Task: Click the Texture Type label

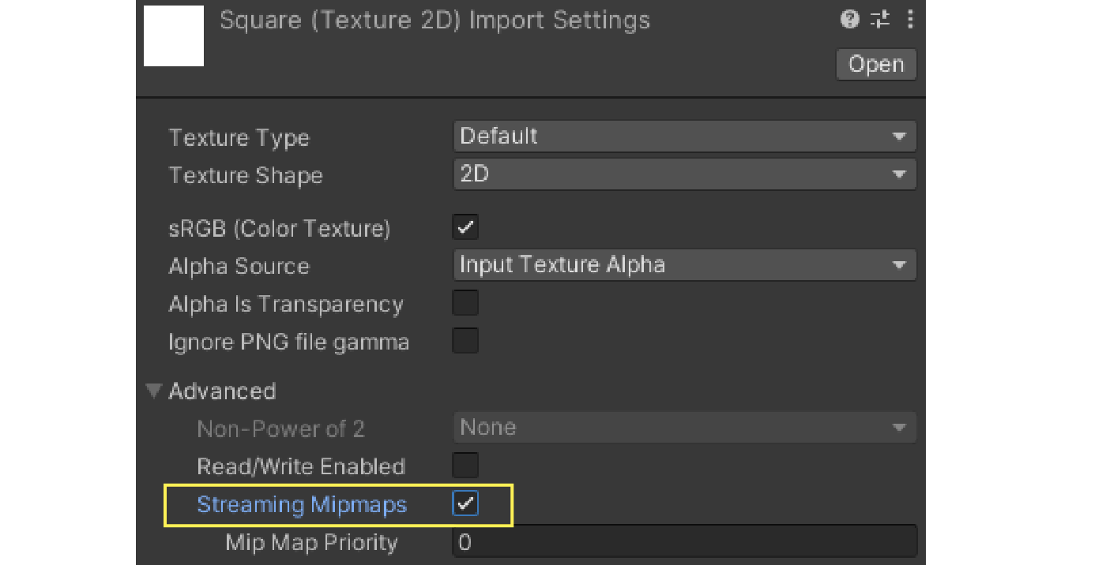Action: (x=239, y=137)
